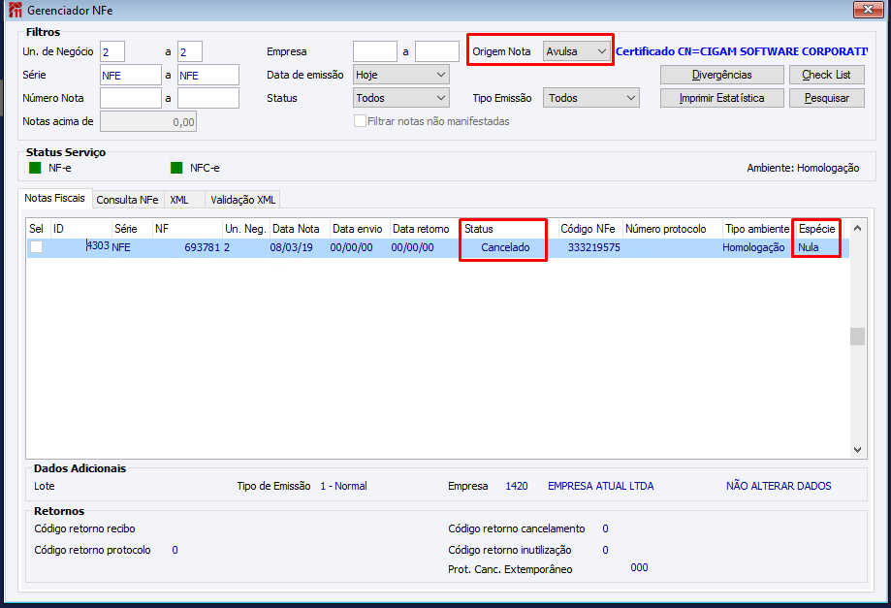Open the Validação XML tab
The image size is (891, 608).
(242, 200)
